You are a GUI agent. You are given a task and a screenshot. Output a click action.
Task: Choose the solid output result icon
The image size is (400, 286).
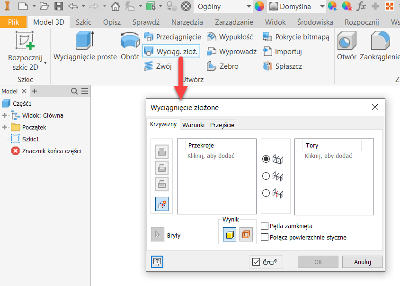pos(230,234)
